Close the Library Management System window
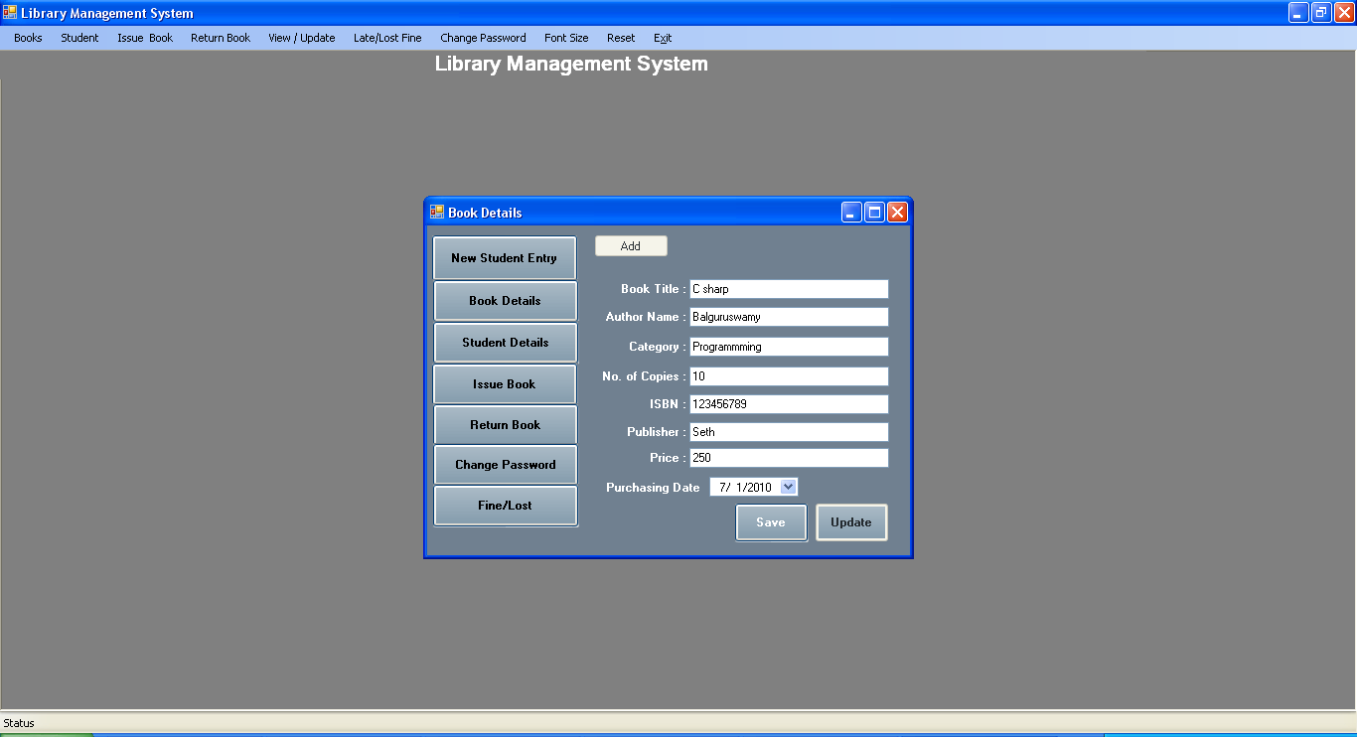The height and width of the screenshot is (737, 1357). pos(1344,13)
